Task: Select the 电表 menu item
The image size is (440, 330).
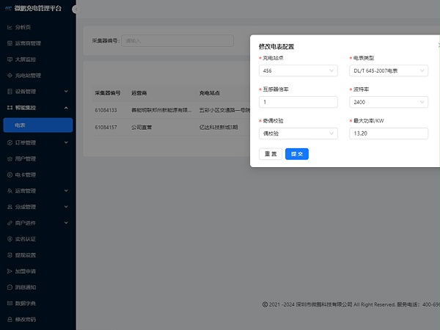Action: click(x=37, y=125)
